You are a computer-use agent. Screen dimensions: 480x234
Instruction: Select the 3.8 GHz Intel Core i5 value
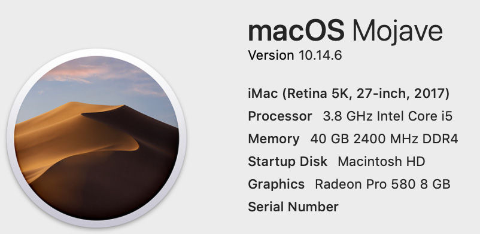click(388, 116)
